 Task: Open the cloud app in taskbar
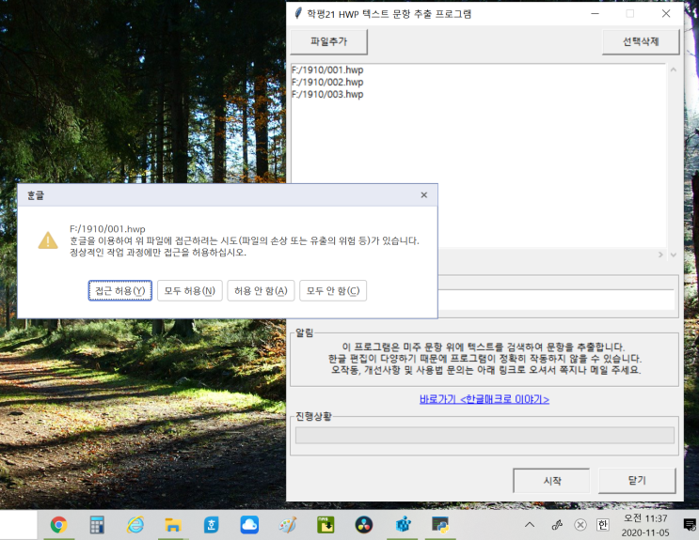point(249,525)
